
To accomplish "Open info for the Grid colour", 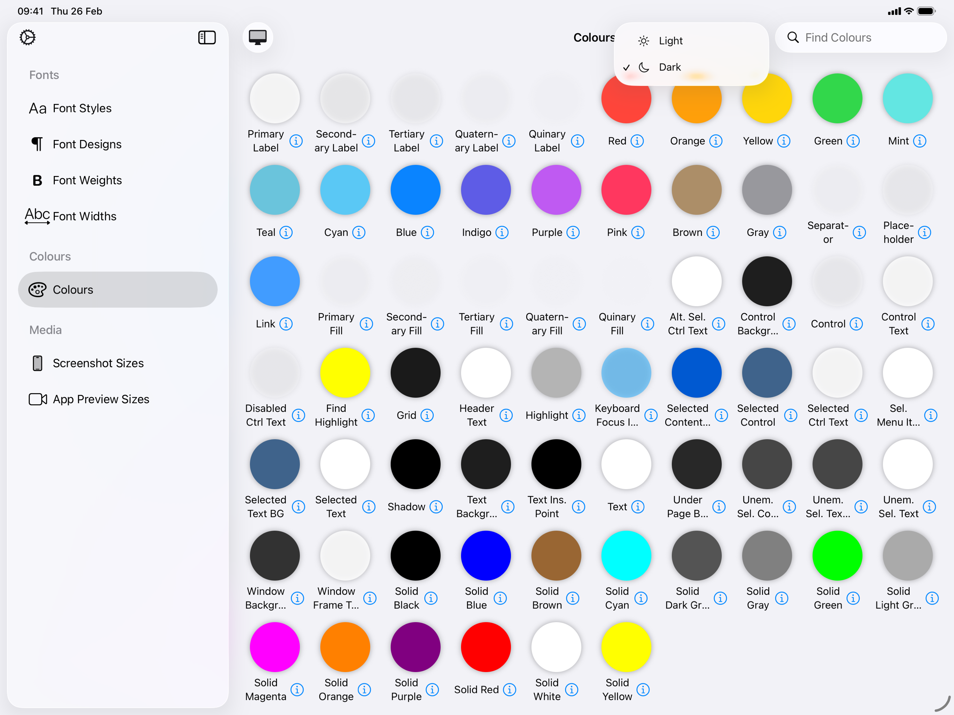I will (x=427, y=415).
